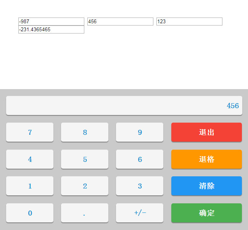Toggle sign with the +/− key
The height and width of the screenshot is (230, 248).
click(140, 213)
